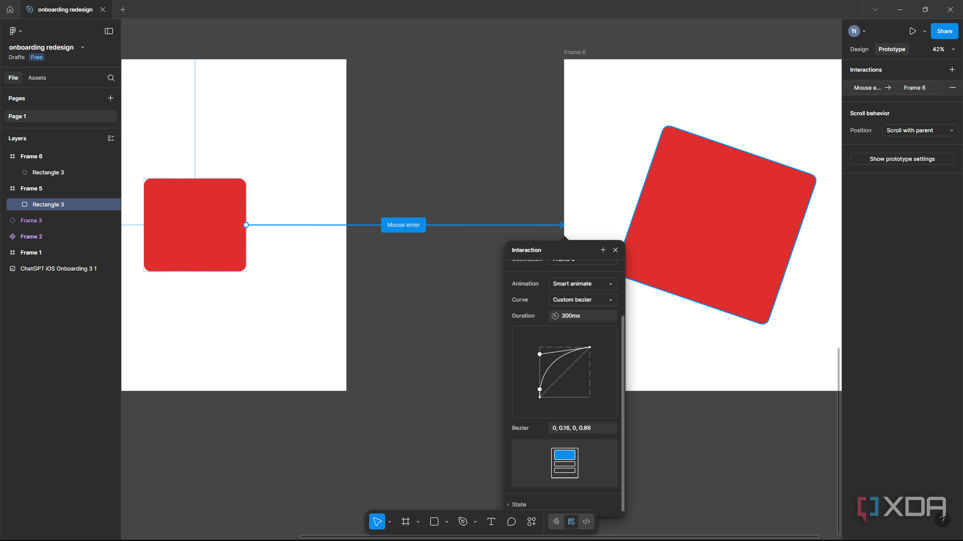Go to home icon in tab bar
963x541 pixels.
[x=10, y=10]
